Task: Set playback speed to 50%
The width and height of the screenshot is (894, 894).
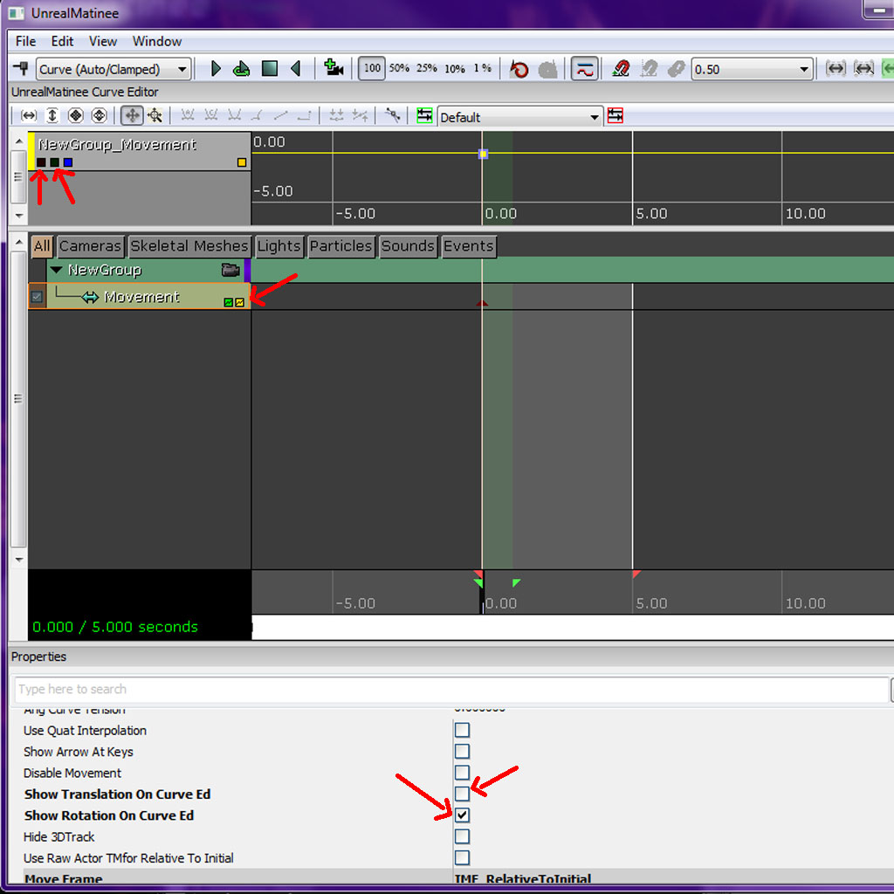Action: tap(399, 68)
